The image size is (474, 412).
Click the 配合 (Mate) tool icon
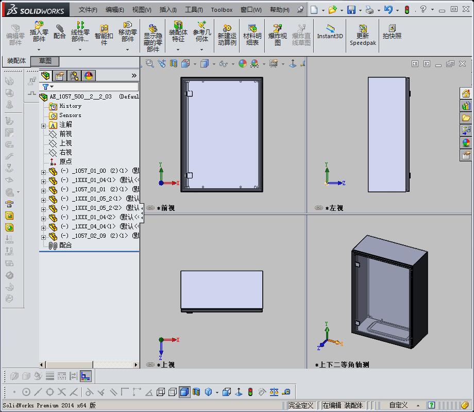60,32
